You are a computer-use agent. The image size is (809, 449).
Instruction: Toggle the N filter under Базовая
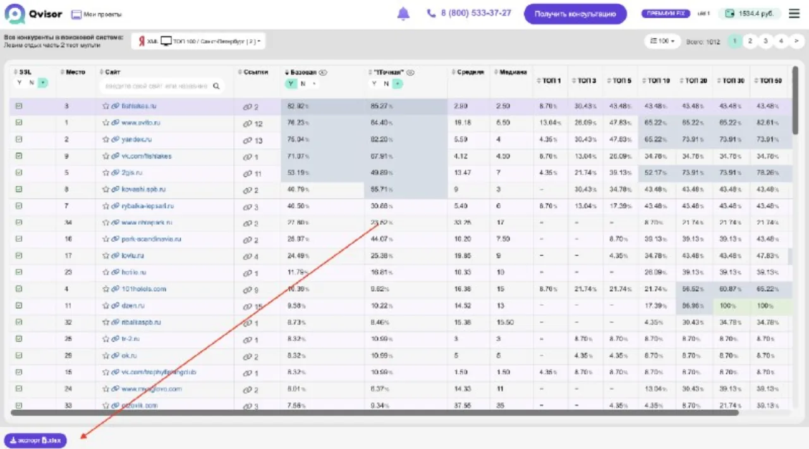303,83
